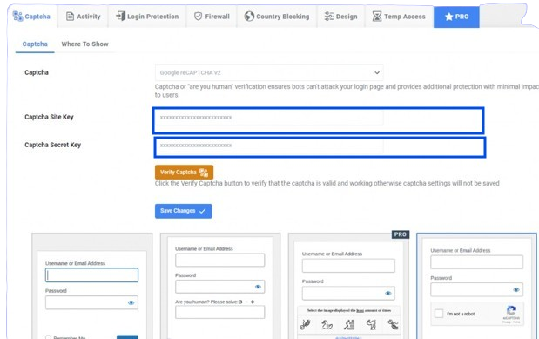Viewport: 539px width, 339px height.
Task: Open the Temp Access tab
Action: tap(399, 17)
